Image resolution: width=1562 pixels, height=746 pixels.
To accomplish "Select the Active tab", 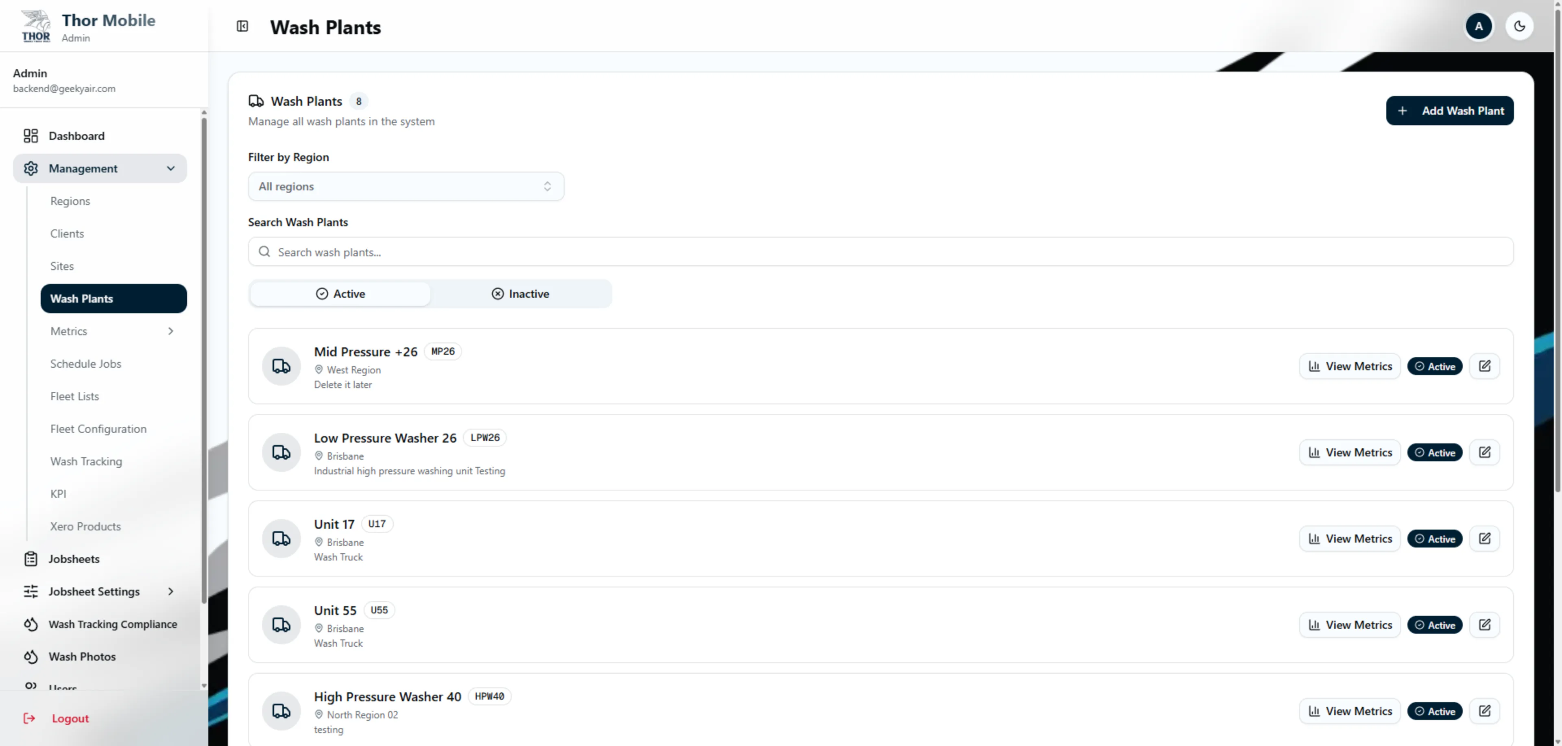I will click(340, 294).
